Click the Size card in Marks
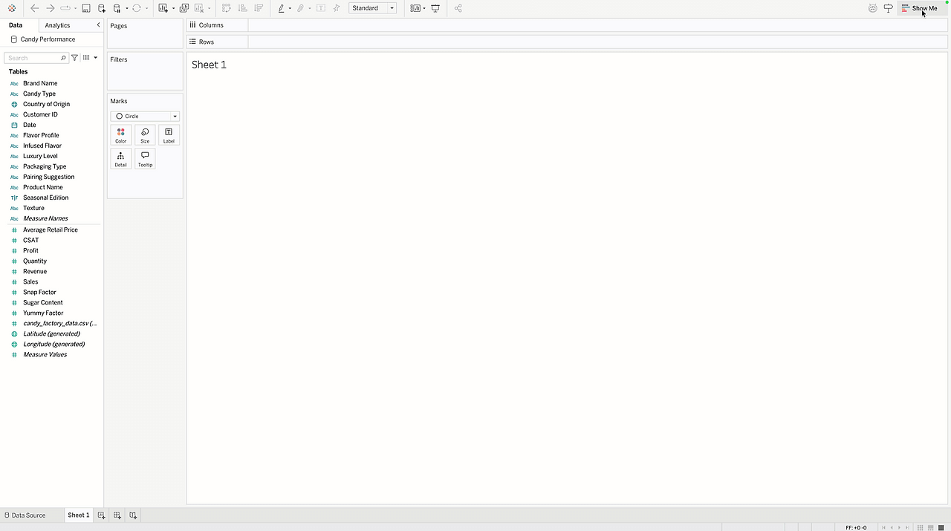Screen dimensions: 951x531 click(x=145, y=135)
